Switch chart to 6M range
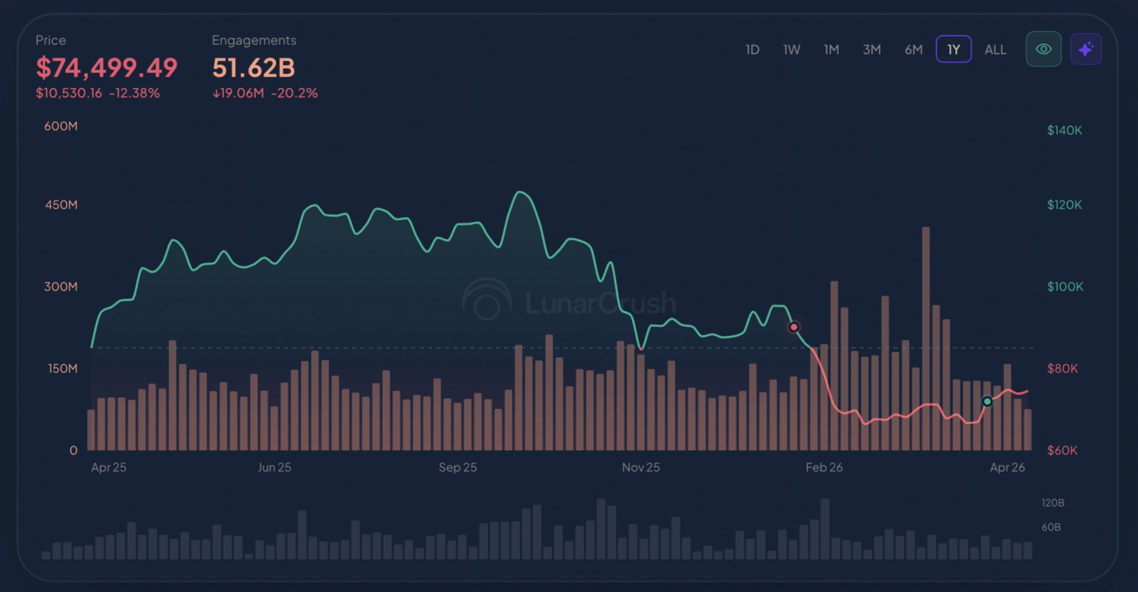This screenshot has width=1138, height=592. coord(913,50)
